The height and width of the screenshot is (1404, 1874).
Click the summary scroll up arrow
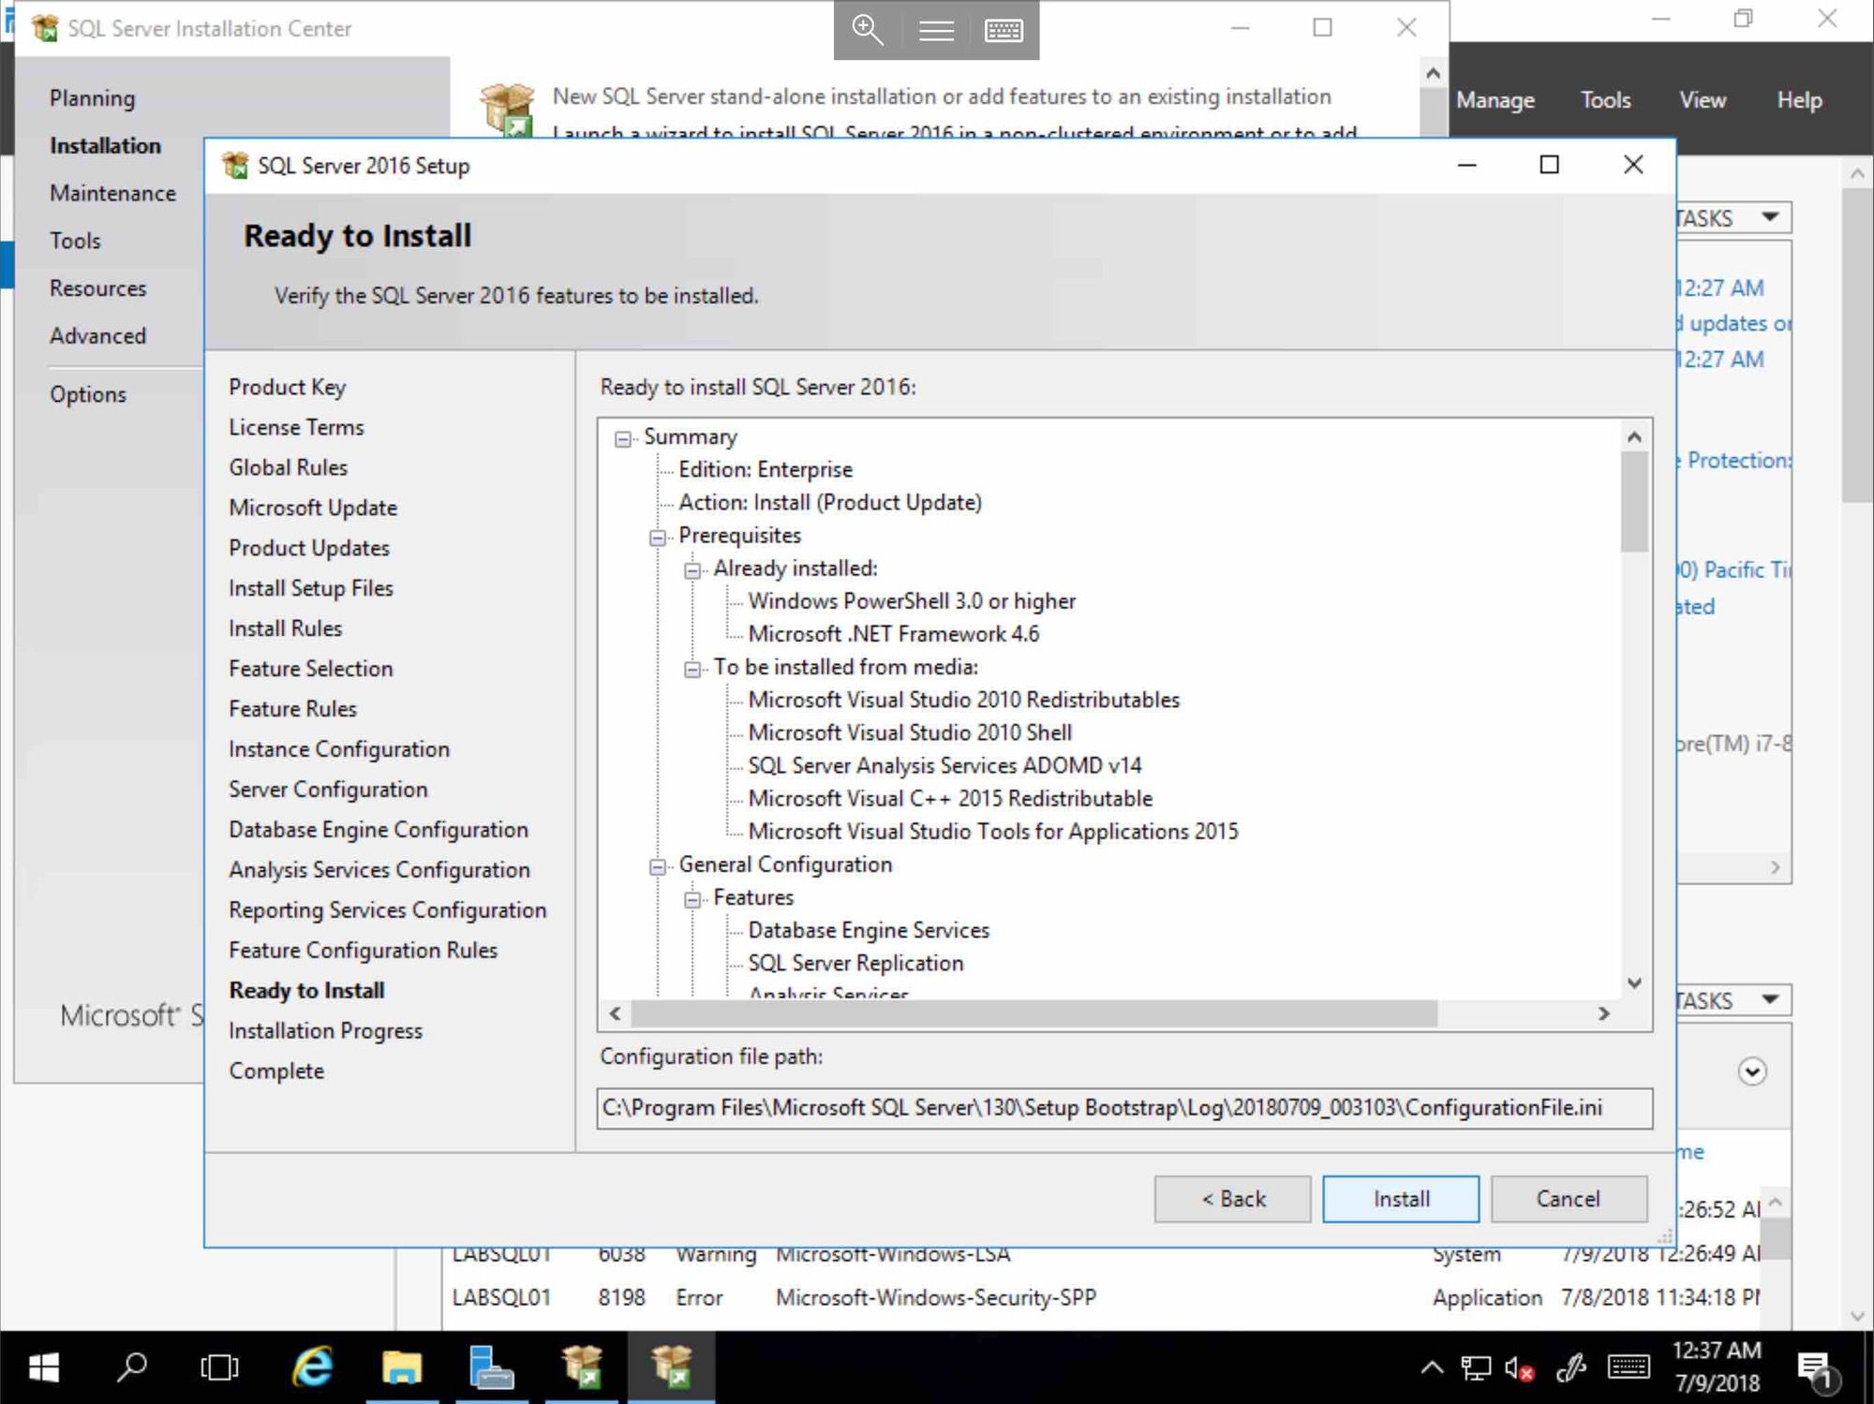(x=1634, y=436)
